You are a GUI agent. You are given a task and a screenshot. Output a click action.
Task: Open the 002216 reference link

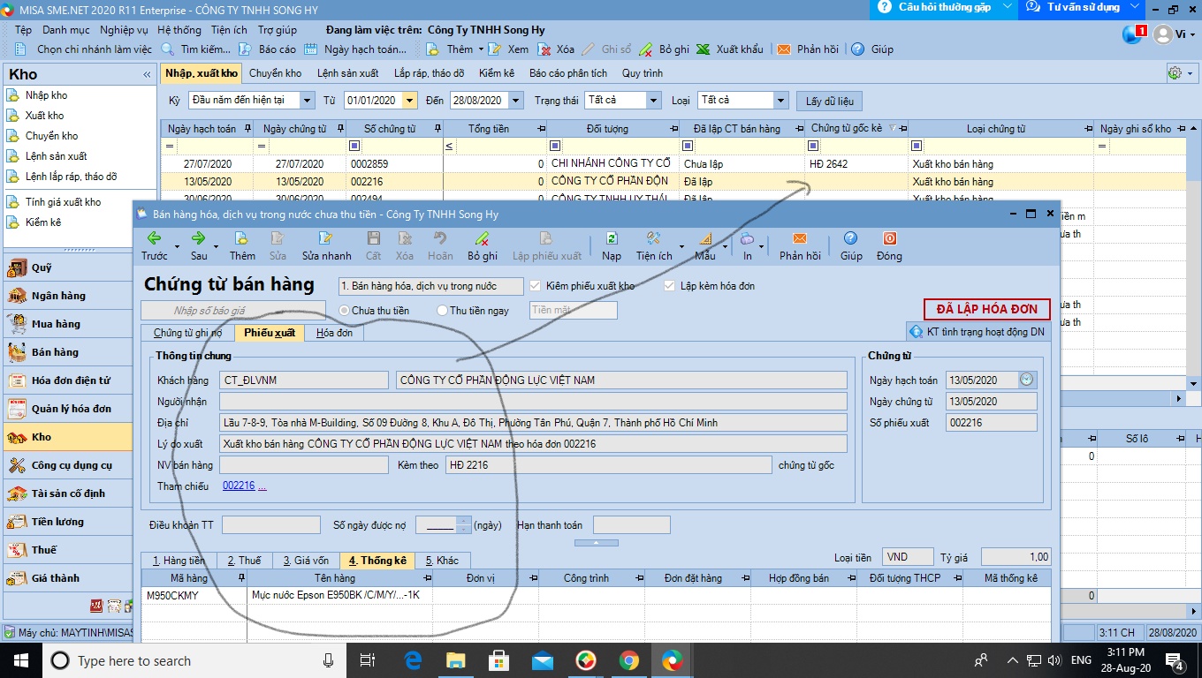[x=239, y=486]
